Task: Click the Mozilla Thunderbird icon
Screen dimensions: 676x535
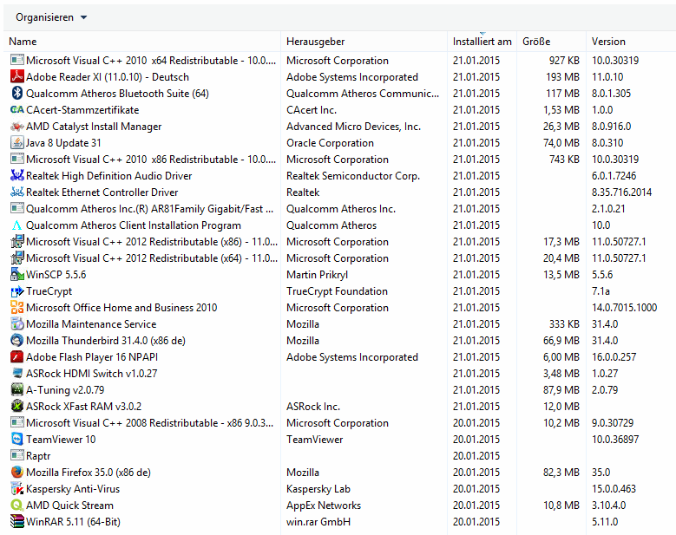Action: tap(16, 340)
